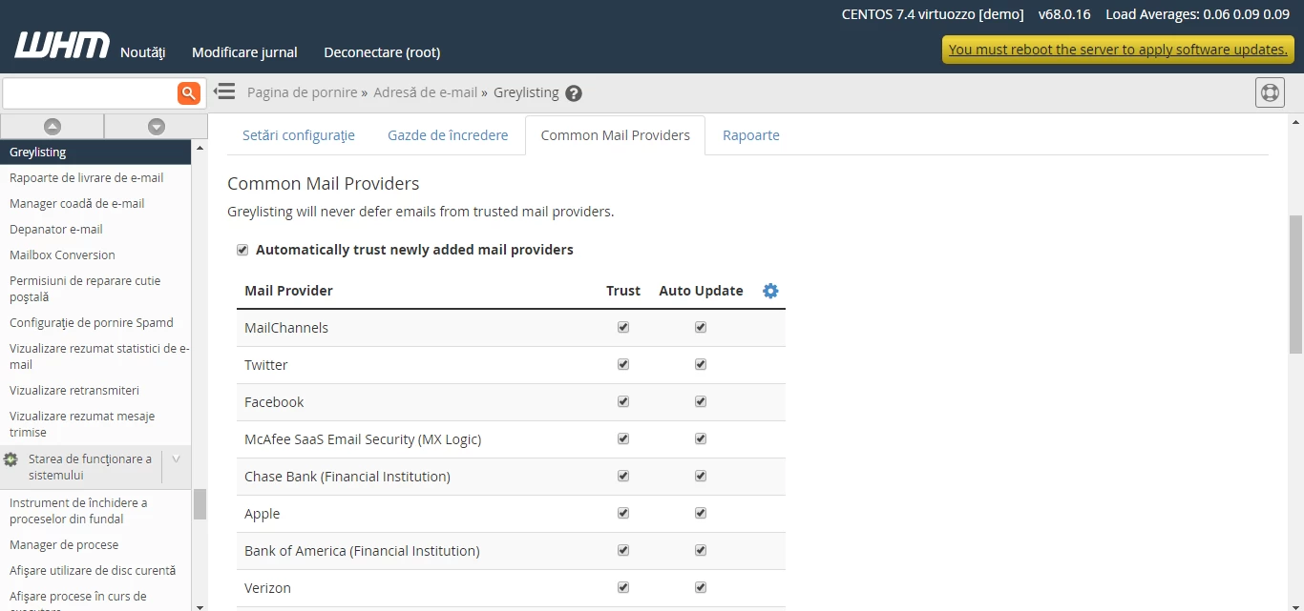The image size is (1304, 611).
Task: Open Manager coadă de e-mail in sidebar
Action: click(77, 203)
